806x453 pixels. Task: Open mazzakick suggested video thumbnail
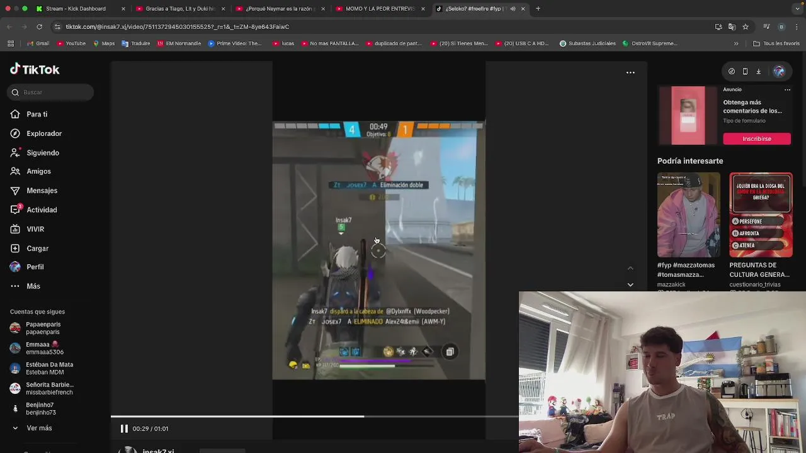[x=688, y=215]
